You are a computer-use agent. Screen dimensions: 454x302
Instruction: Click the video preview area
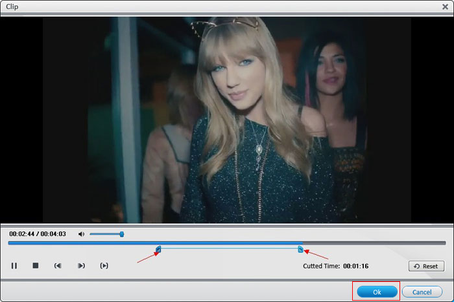227,120
